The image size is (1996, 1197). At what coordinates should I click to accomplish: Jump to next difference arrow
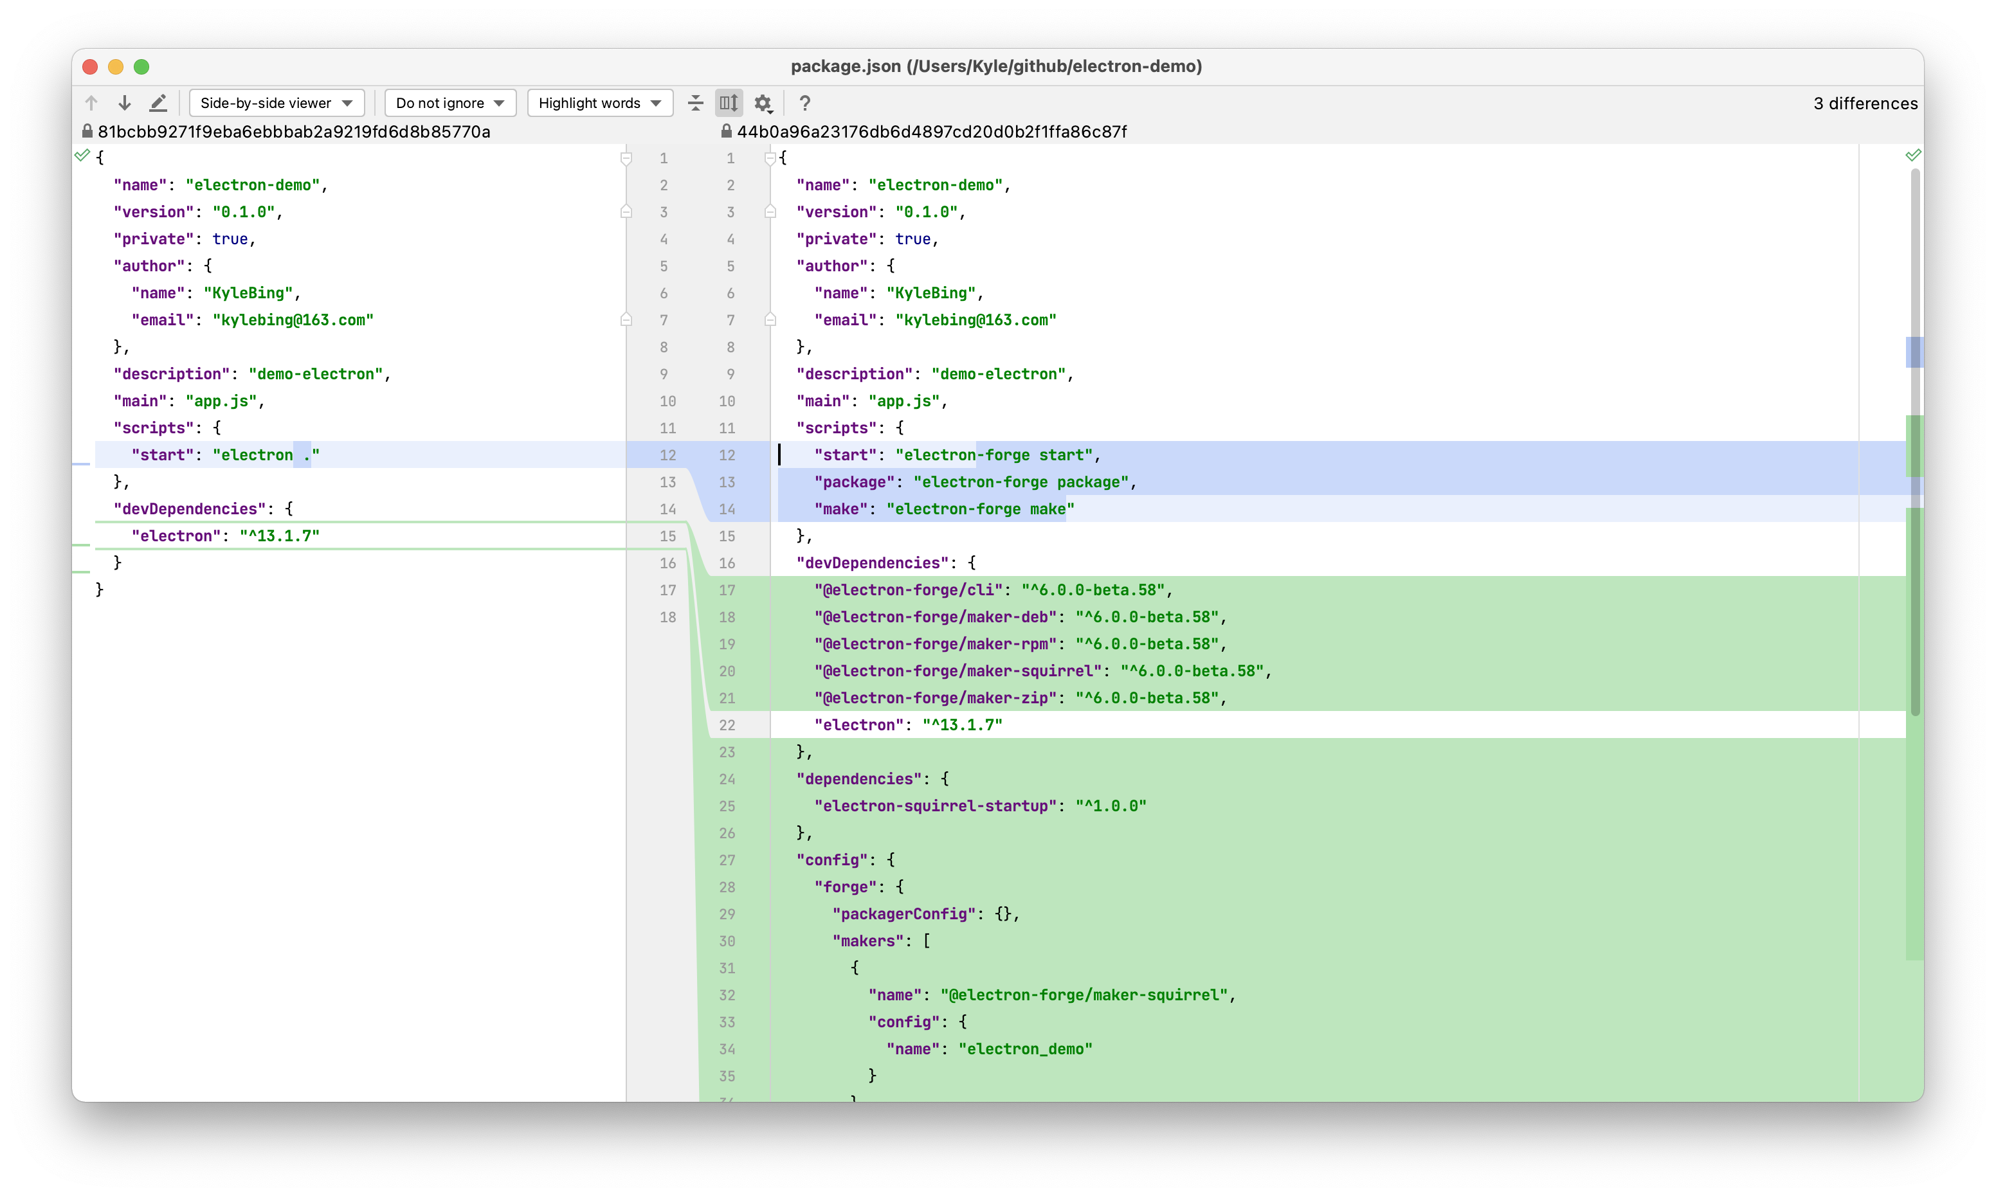tap(124, 104)
